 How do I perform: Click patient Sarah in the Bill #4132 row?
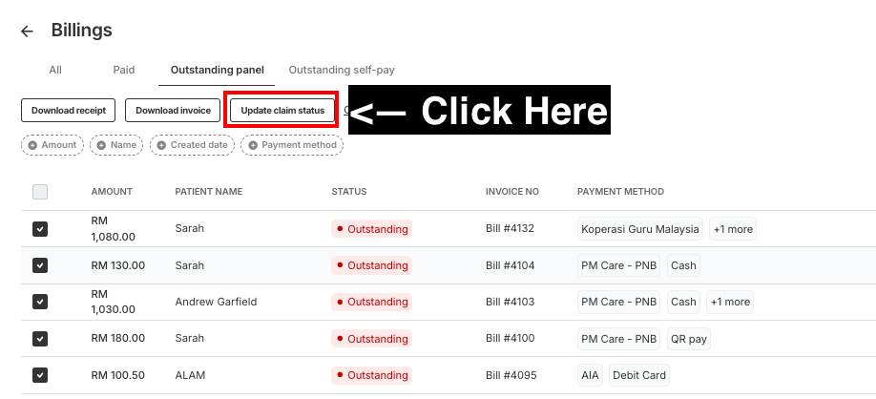pos(189,228)
